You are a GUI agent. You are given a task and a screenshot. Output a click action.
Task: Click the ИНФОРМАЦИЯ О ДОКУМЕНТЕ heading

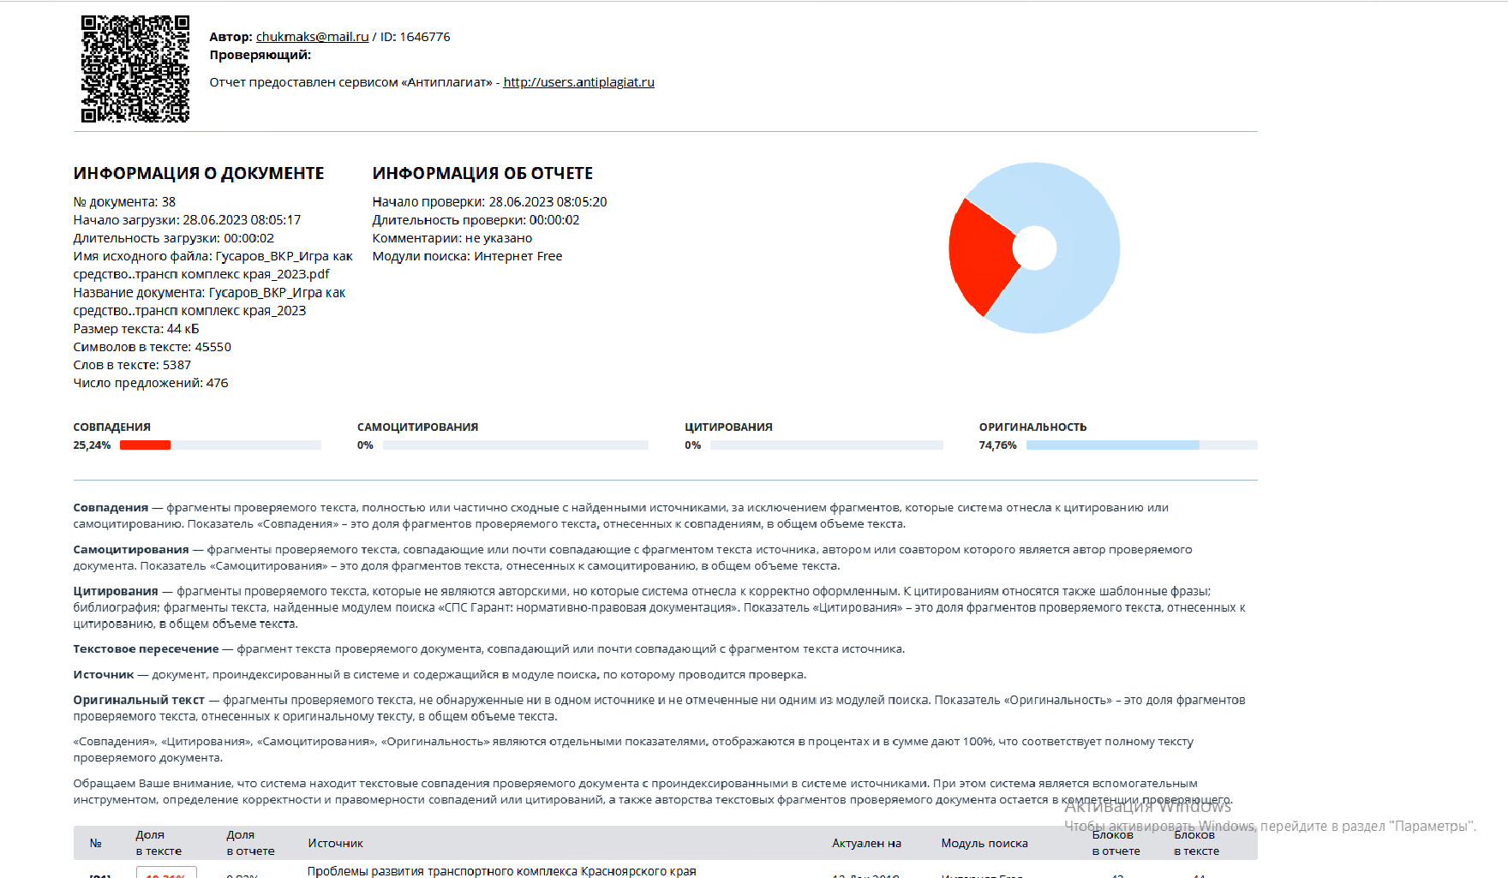(x=199, y=173)
